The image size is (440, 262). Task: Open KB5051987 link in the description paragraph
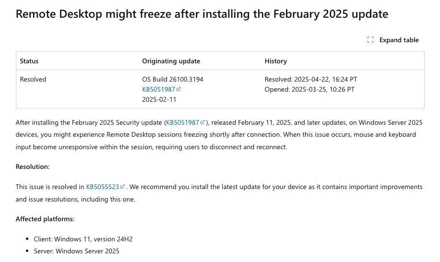pos(182,122)
